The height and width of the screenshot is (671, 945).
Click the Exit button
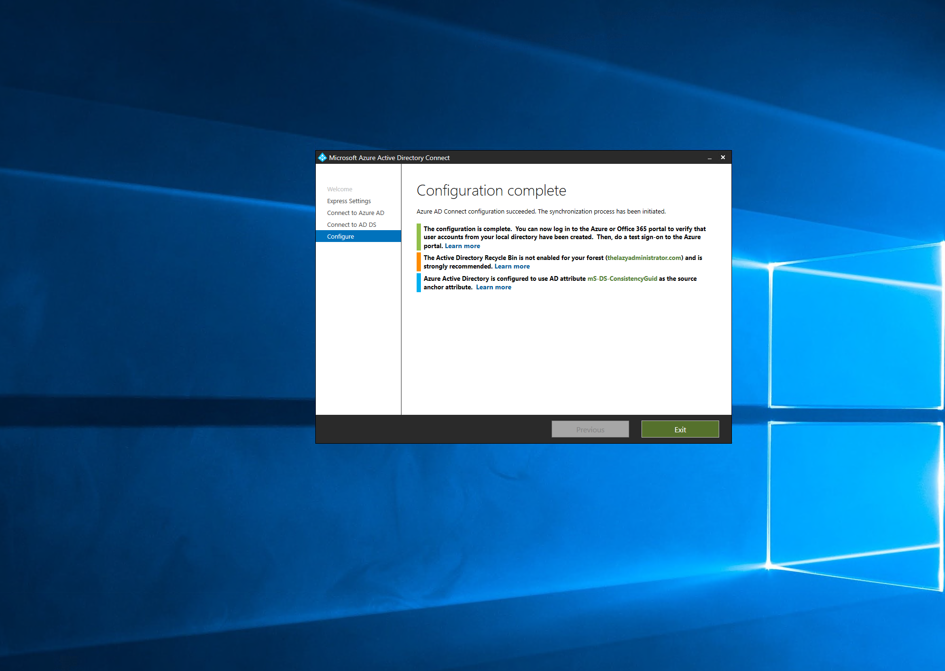(x=680, y=429)
